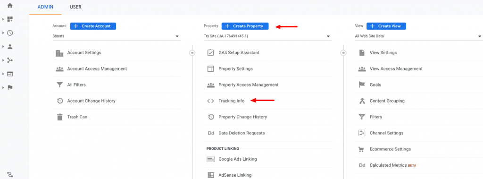
Task: Click the Trash Can icon
Action: click(x=59, y=117)
